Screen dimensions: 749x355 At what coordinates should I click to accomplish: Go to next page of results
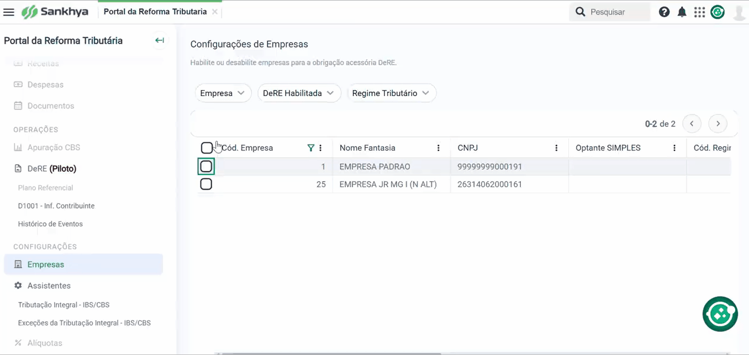point(718,124)
